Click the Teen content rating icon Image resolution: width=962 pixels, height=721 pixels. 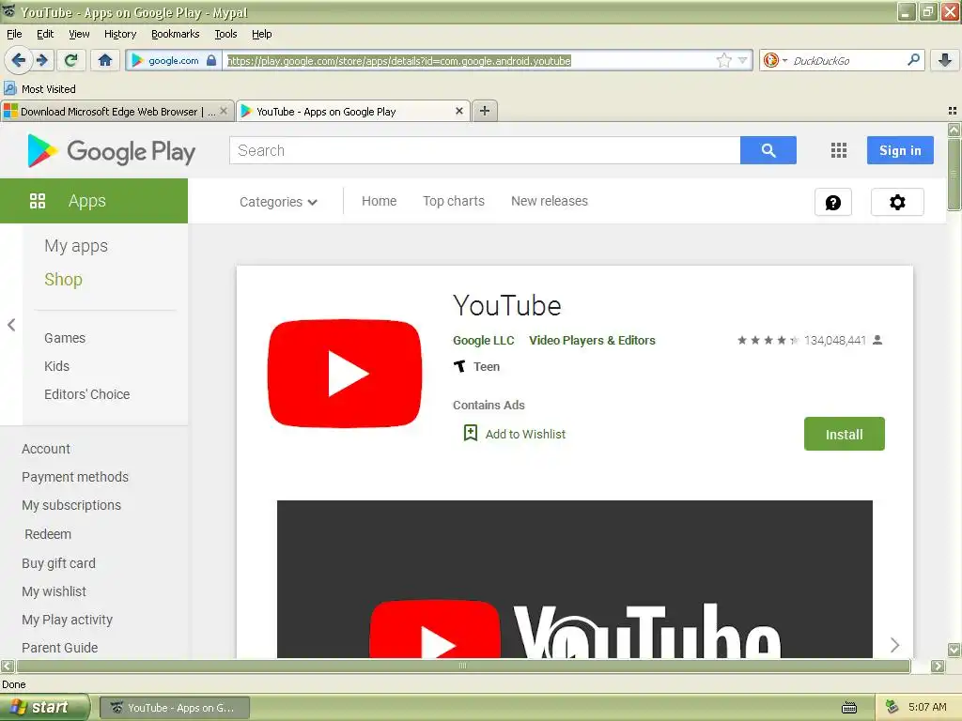459,367
